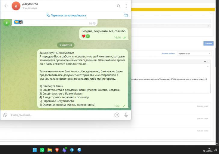Click the handshake emoji in the 16:45 message

(x=17, y=22)
